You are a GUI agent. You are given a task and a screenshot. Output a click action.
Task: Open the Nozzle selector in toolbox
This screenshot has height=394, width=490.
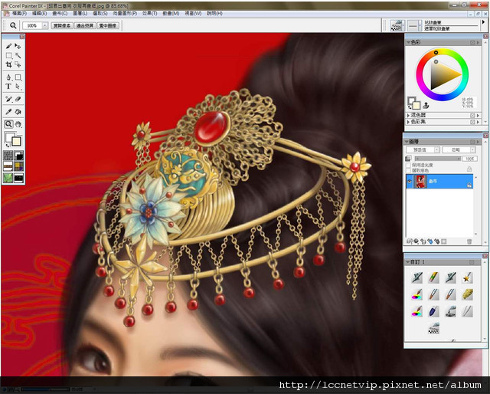(x=18, y=178)
